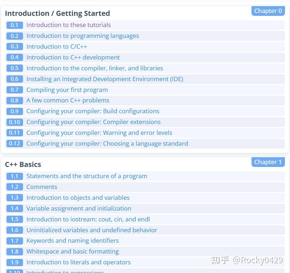Click the 1.8 lesson number badge
Screen dimensions: 290x273
[14, 252]
